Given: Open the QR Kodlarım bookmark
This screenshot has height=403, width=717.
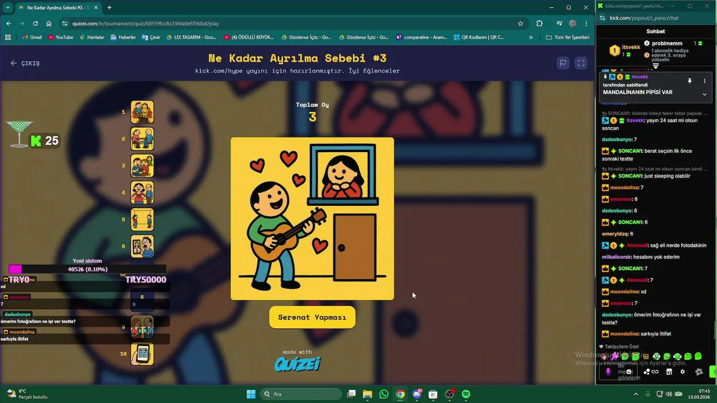Looking at the screenshot, I should 478,38.
